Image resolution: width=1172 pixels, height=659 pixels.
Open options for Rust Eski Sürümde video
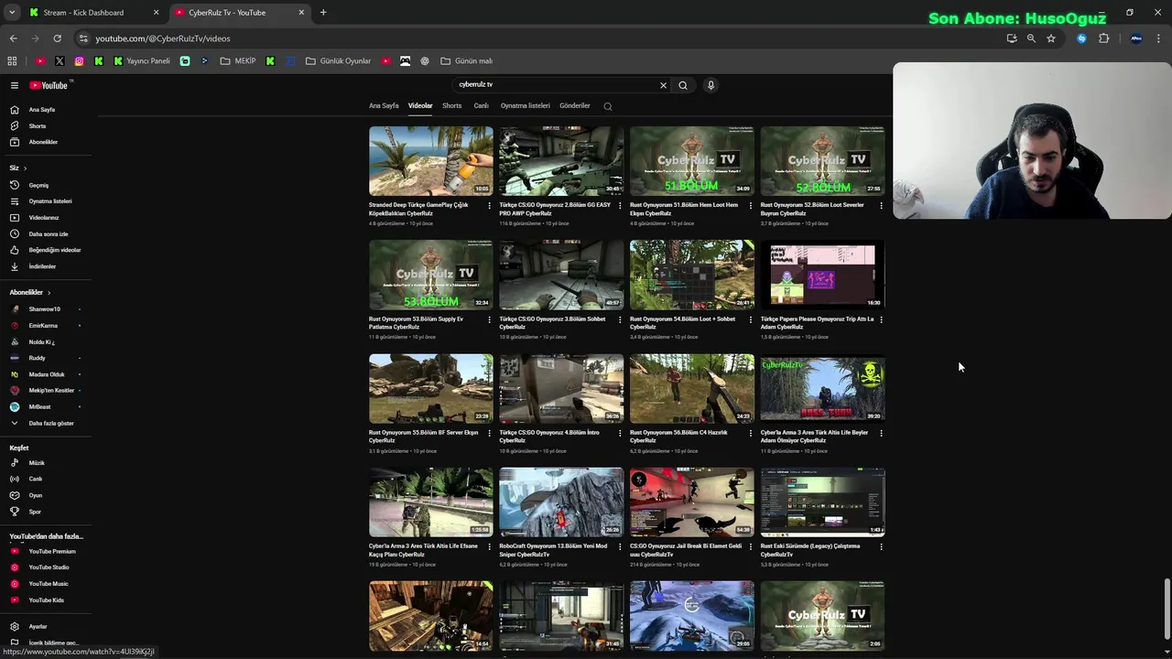(881, 546)
